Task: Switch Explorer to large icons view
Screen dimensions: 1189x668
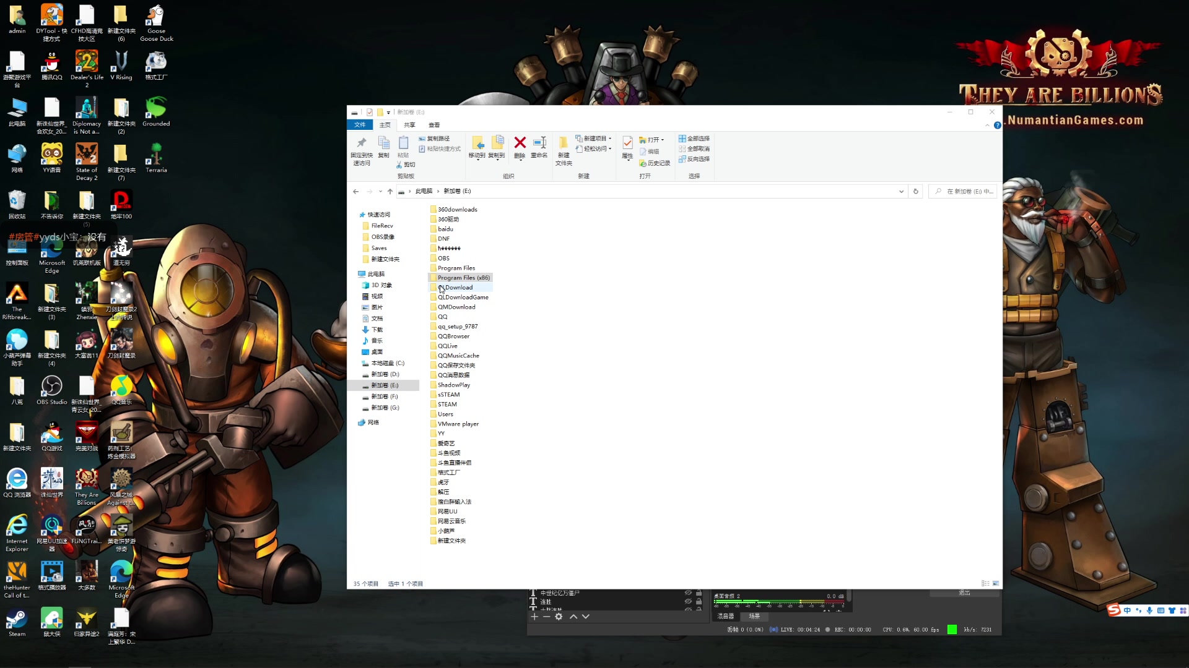Action: click(x=996, y=583)
